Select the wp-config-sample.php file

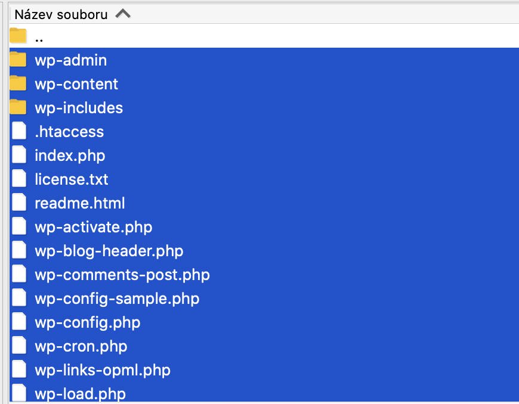[117, 299]
